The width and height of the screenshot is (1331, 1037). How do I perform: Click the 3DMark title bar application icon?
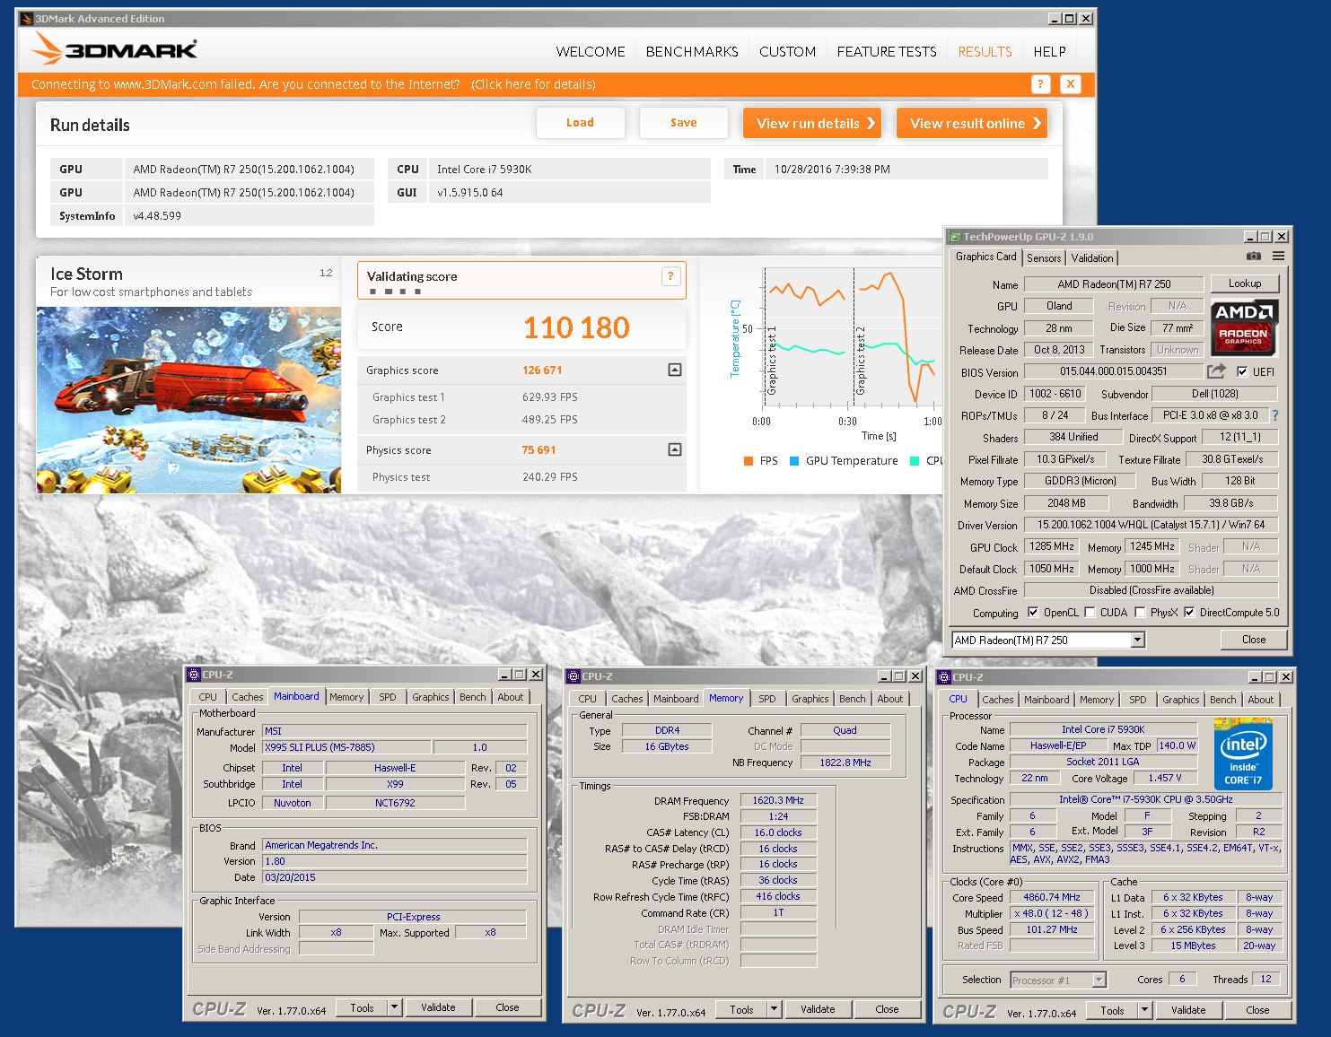(x=26, y=18)
